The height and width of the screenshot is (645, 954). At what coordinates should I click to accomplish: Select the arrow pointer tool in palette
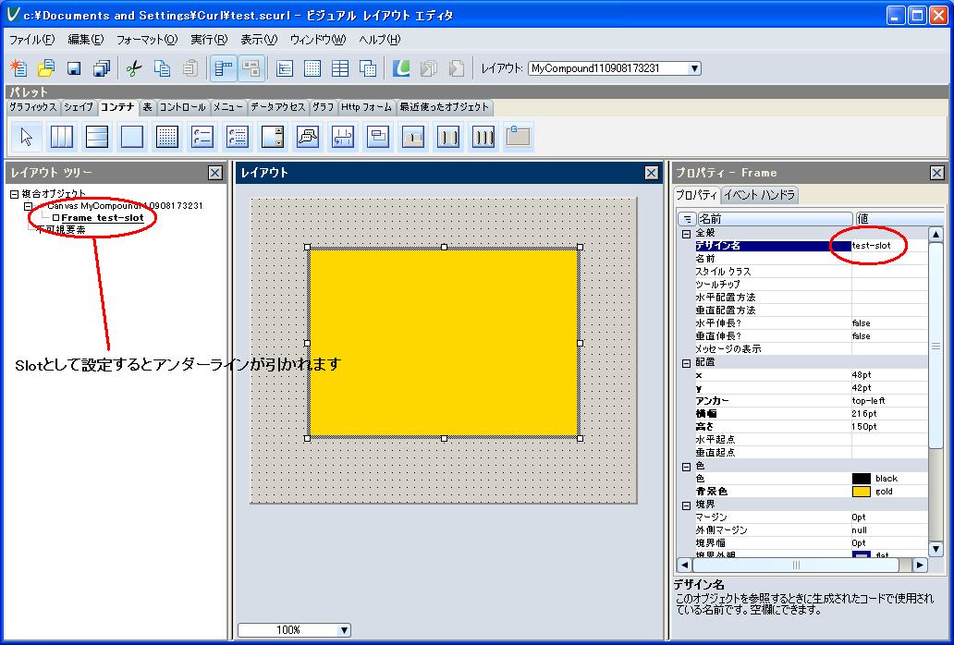27,137
